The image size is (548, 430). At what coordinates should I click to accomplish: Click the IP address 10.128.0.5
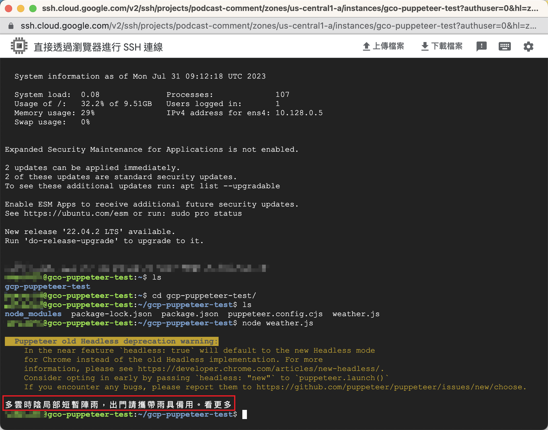click(x=299, y=113)
